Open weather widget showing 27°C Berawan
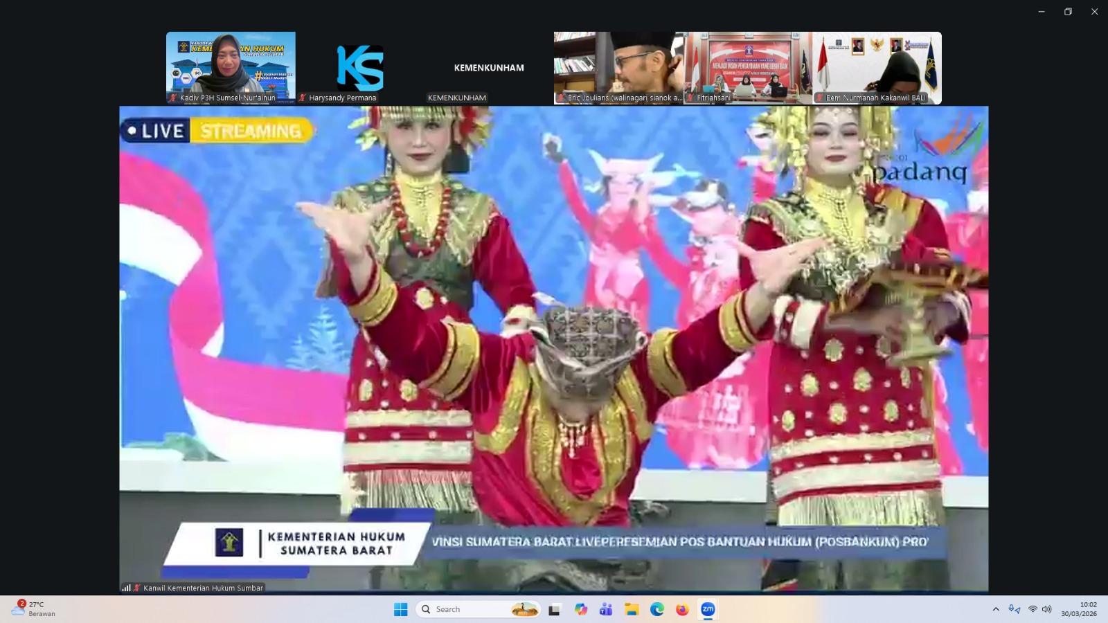Image resolution: width=1108 pixels, height=623 pixels. tap(33, 609)
